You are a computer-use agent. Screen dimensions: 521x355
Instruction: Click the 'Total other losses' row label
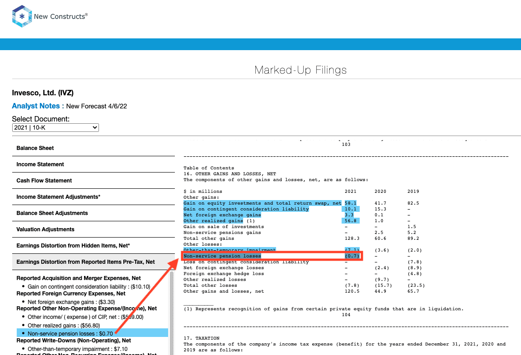(210, 285)
